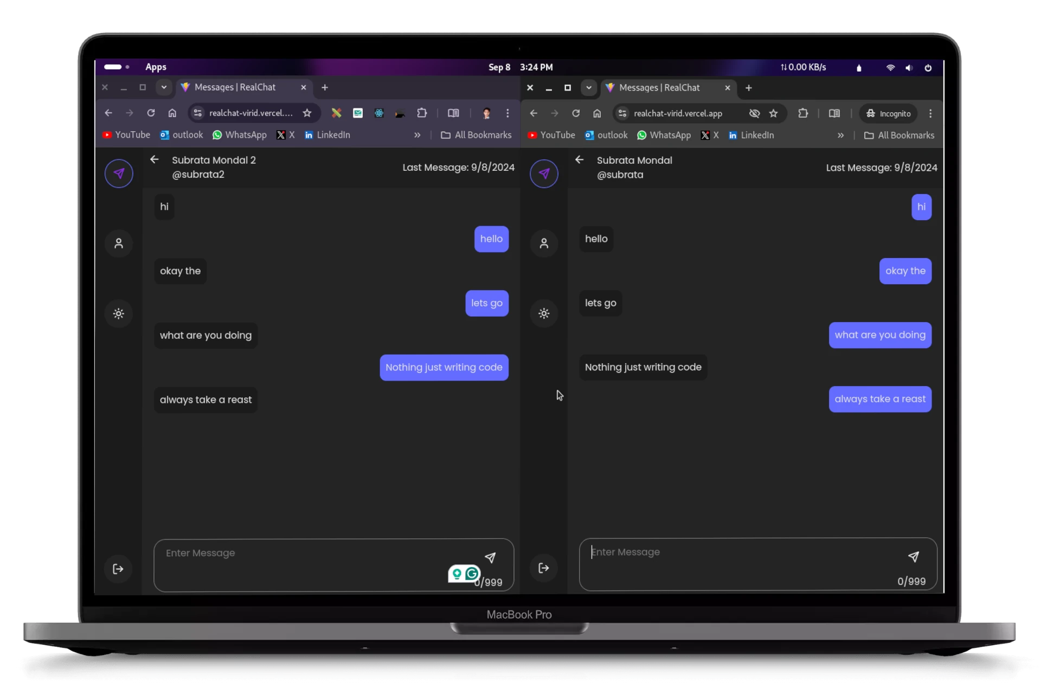The image size is (1041, 694).
Task: Click the logout icon in the sidebar
Action: [x=118, y=568]
